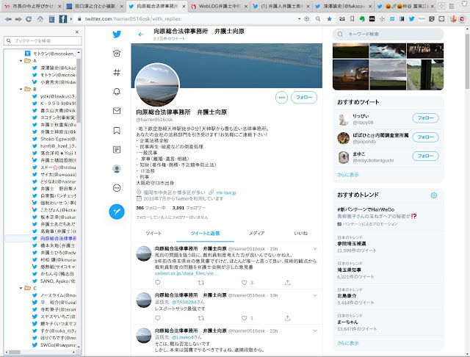The height and width of the screenshot is (357, 470).
Task: Click the Twitter extension icon in toolbar
Action: [x=412, y=19]
